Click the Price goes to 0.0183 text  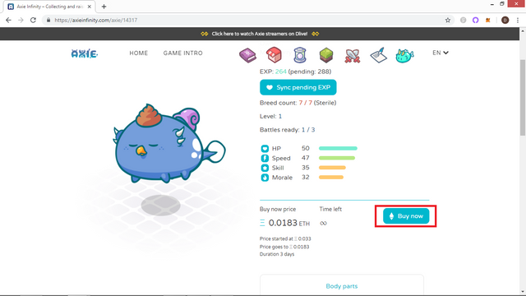284,247
